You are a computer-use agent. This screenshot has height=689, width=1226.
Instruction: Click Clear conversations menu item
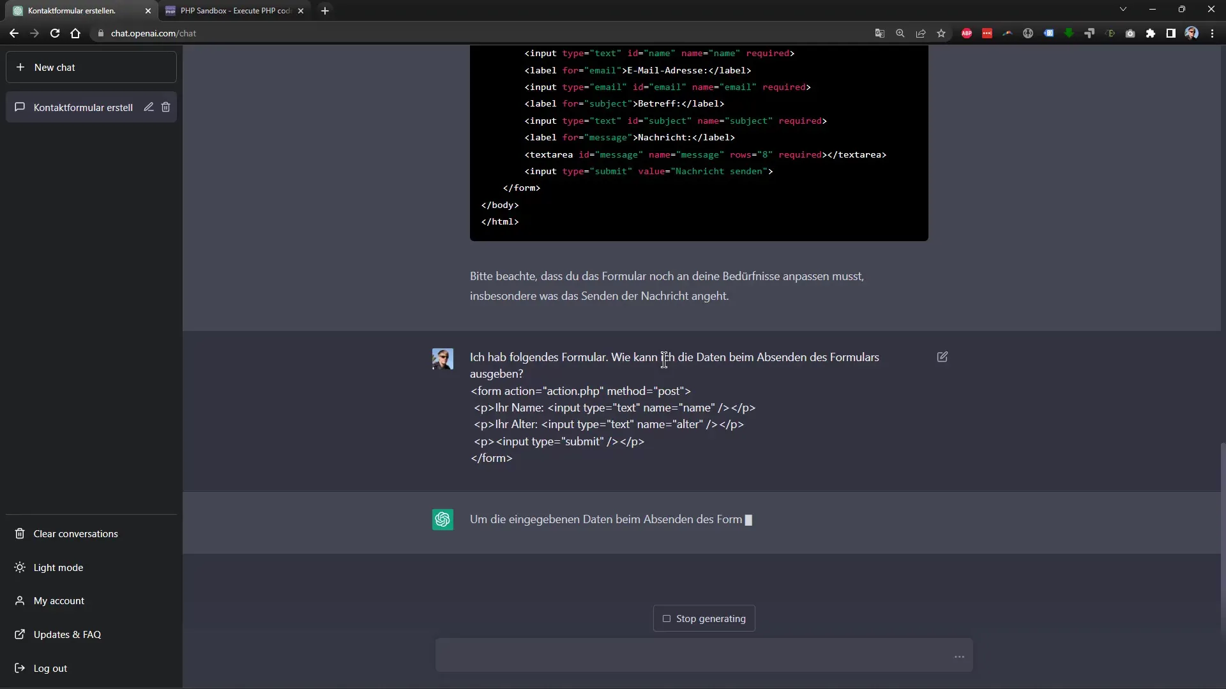[x=76, y=533]
